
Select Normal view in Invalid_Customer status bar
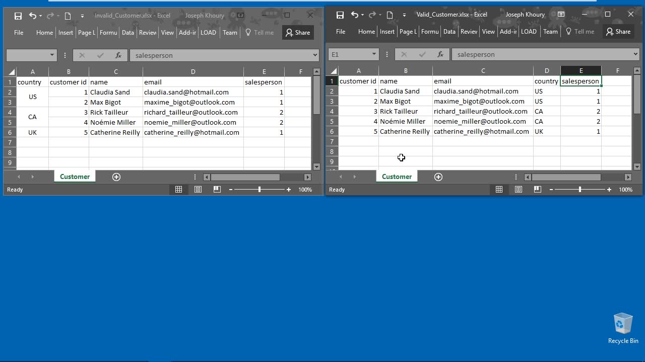pyautogui.click(x=178, y=190)
